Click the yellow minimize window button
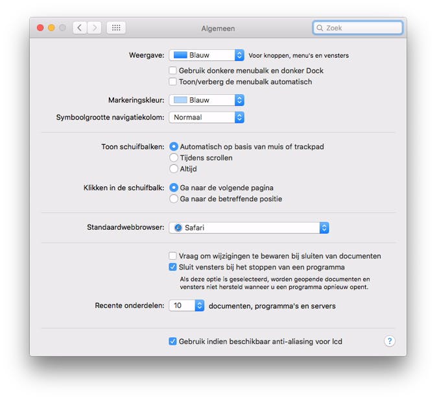Image resolution: width=437 pixels, height=400 pixels. coord(51,28)
